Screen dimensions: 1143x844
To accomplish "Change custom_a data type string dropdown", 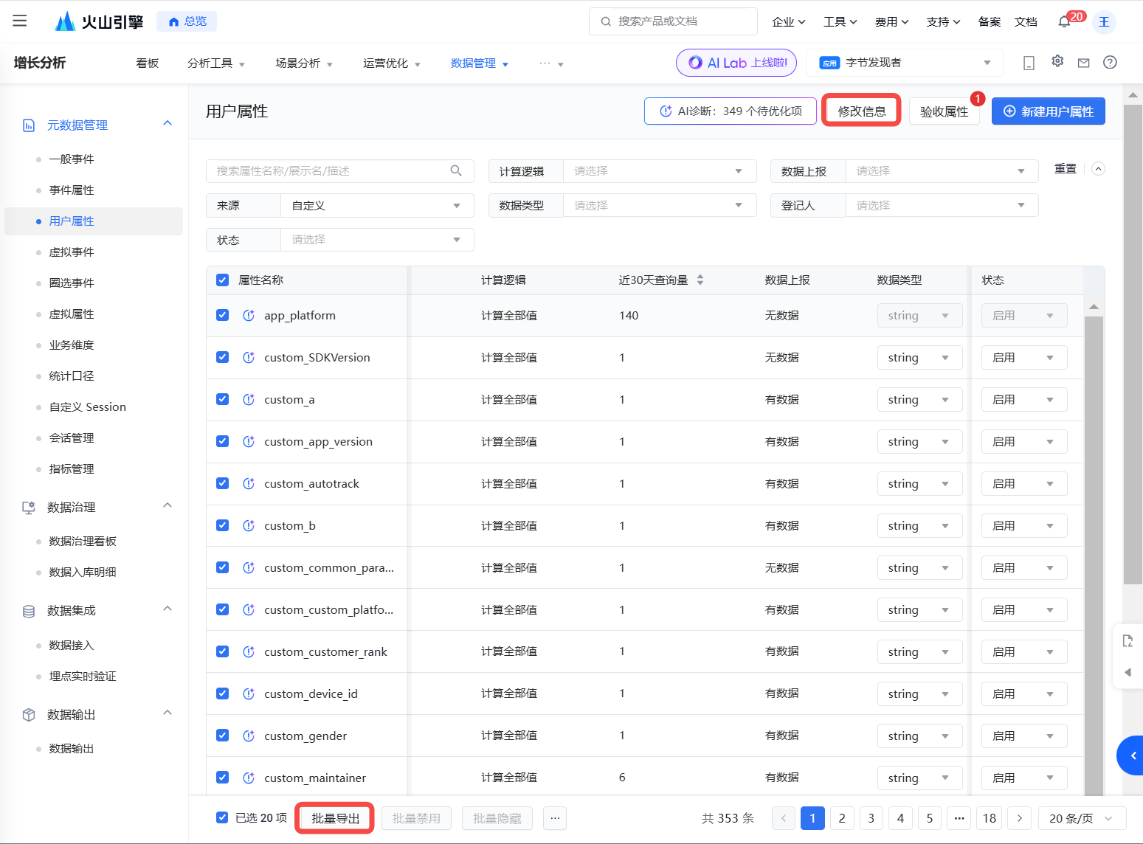I will pos(920,400).
